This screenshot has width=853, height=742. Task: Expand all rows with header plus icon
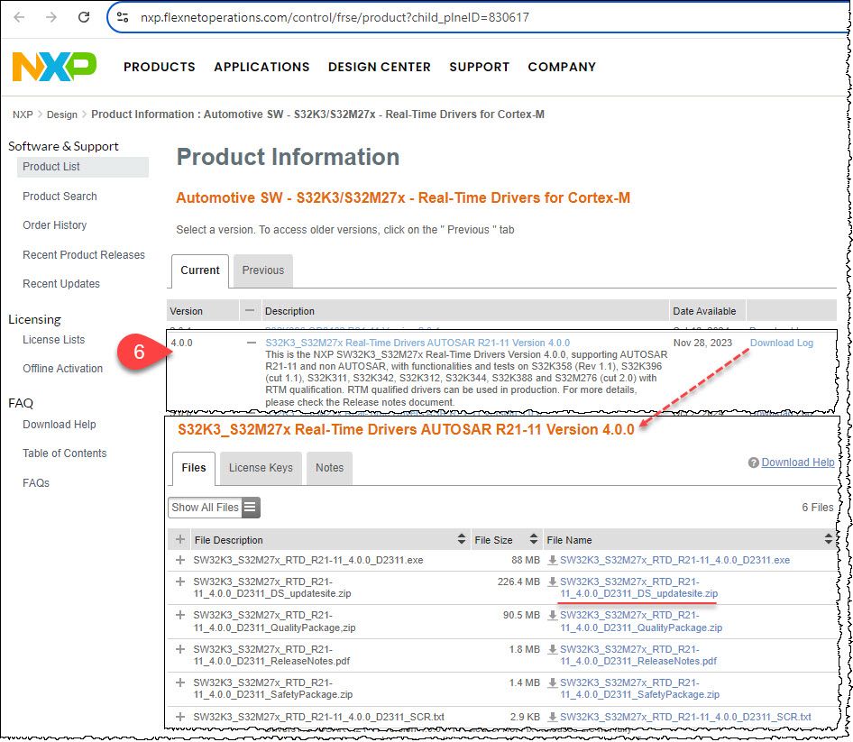180,539
